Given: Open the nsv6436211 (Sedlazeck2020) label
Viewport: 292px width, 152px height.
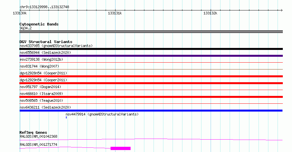Looking at the screenshot, I should pyautogui.click(x=45, y=107).
